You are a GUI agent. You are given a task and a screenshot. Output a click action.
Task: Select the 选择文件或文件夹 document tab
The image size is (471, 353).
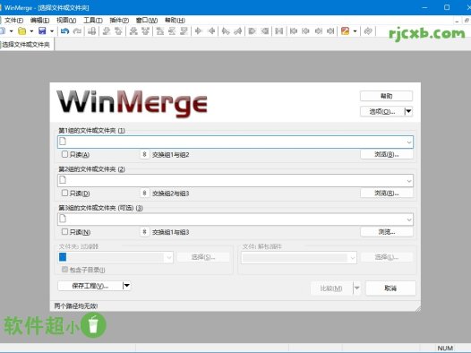click(x=27, y=45)
